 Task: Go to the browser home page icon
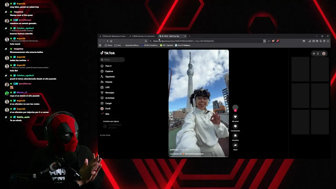[111, 41]
